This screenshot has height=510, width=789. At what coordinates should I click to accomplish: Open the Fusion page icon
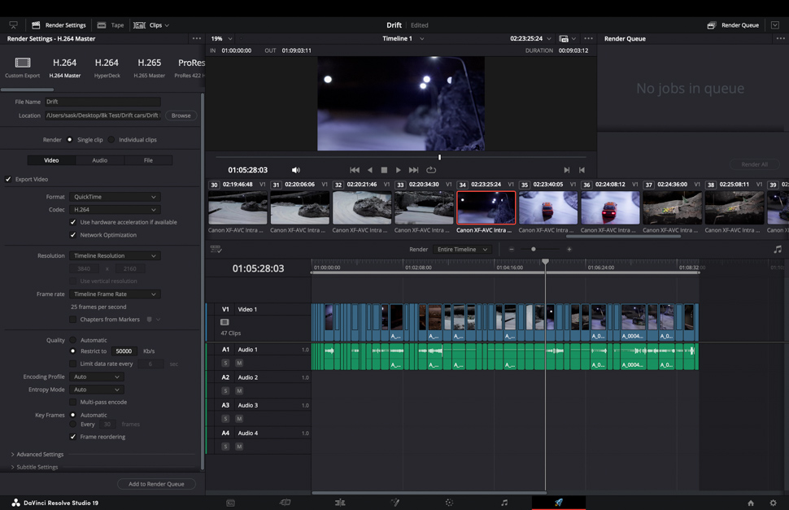(x=395, y=503)
